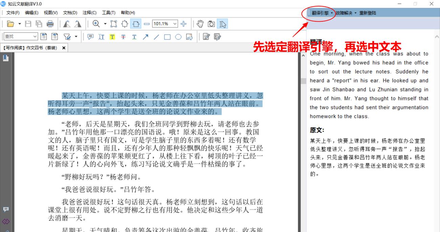Select the Underline text tool
Image resolution: width=440 pixels, height=232 pixels.
[x=134, y=37]
